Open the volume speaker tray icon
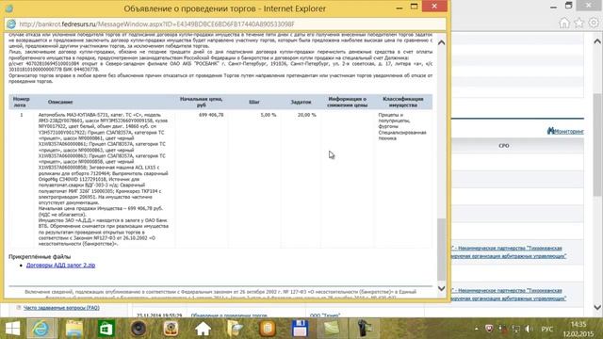 click(x=530, y=329)
